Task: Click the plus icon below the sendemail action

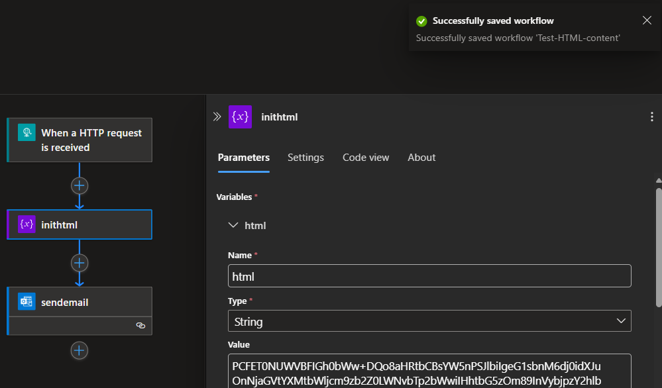Action: (x=79, y=350)
